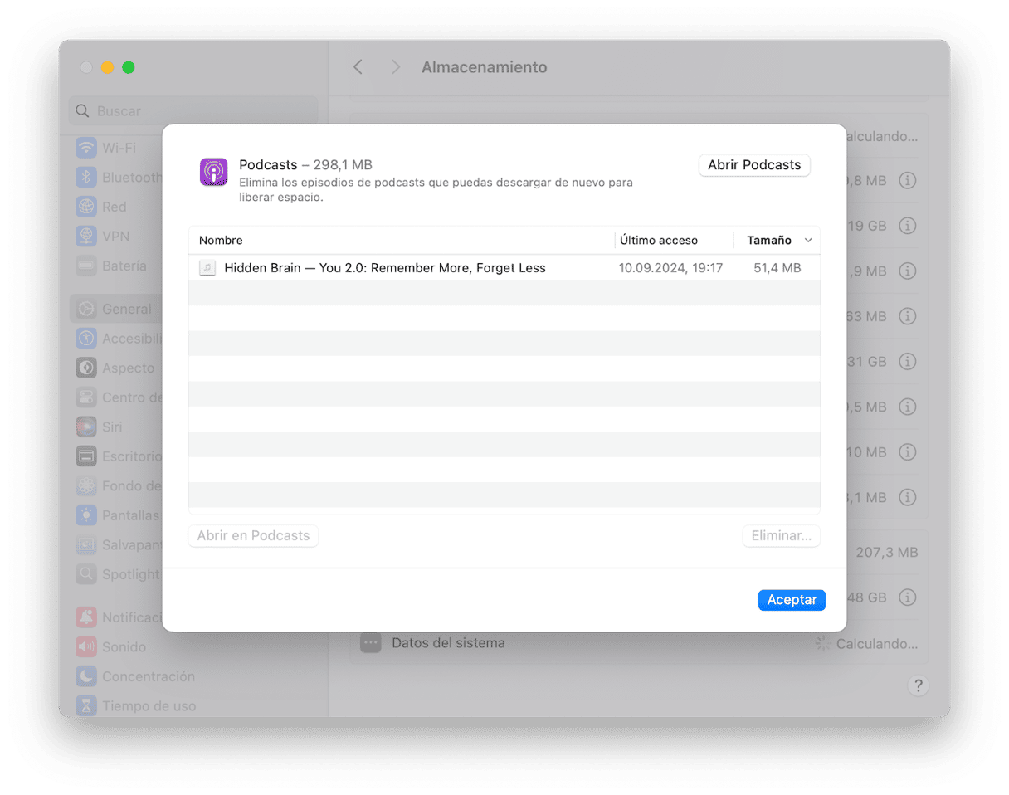
Task: Click the Abrir en Podcasts button
Action: tap(253, 536)
